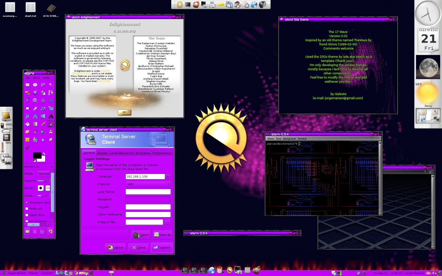Select the Scissors Select tool in GIMP

tap(35, 92)
